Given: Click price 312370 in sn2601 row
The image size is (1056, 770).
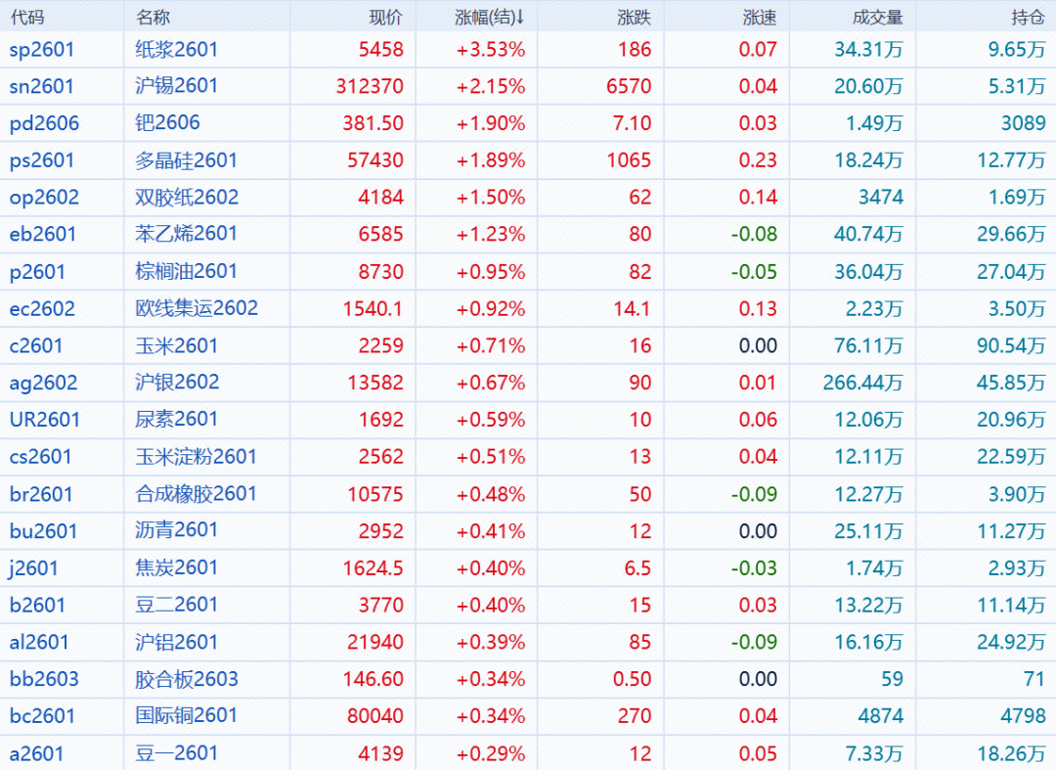Looking at the screenshot, I should [x=370, y=86].
